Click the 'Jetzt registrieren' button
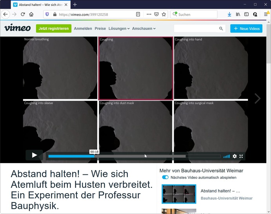271x214 pixels. click(x=54, y=29)
